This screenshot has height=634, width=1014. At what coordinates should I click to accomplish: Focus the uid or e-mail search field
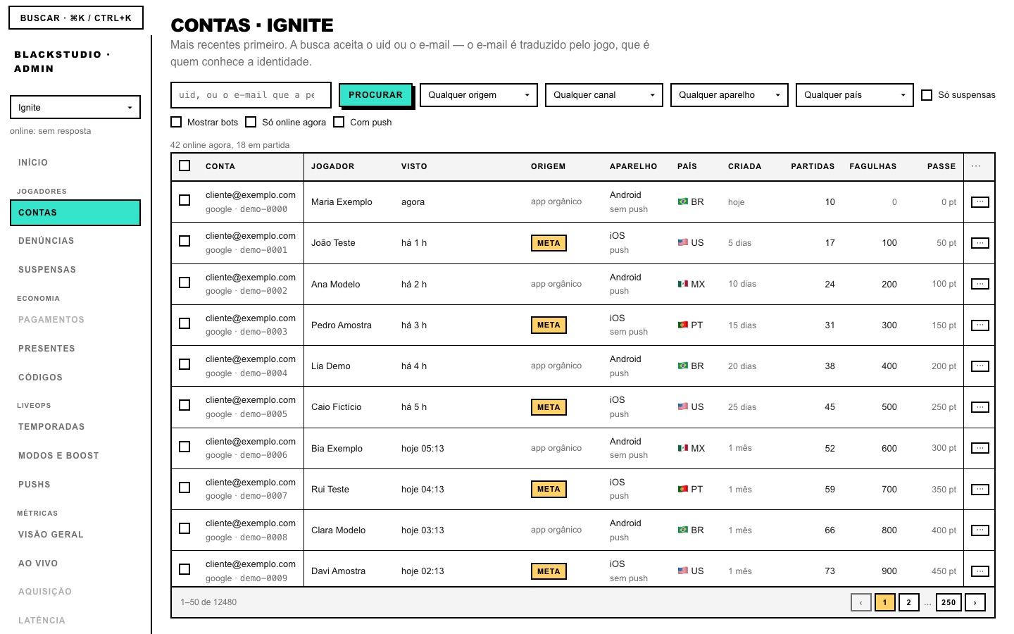251,95
